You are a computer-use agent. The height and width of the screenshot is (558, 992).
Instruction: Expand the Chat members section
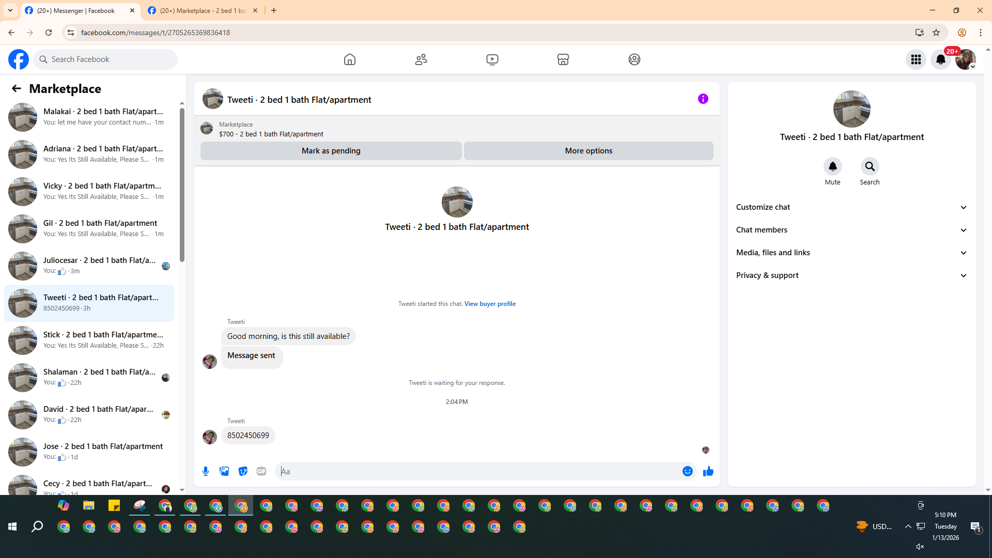851,230
